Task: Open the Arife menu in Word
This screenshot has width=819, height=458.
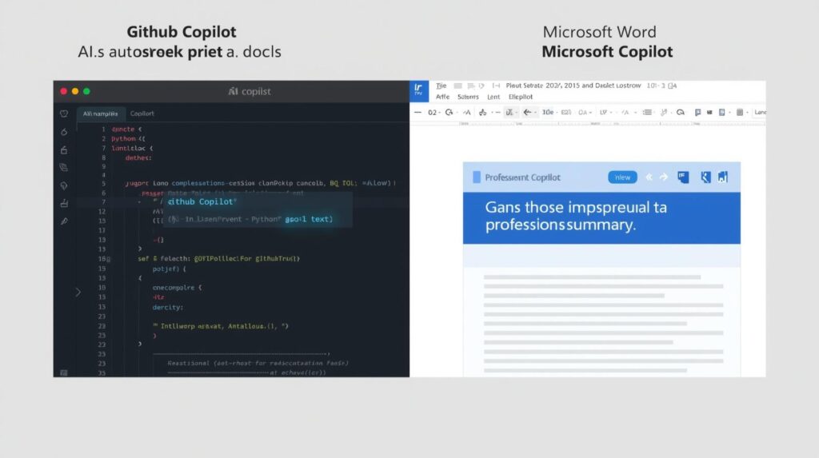Action: (x=442, y=97)
